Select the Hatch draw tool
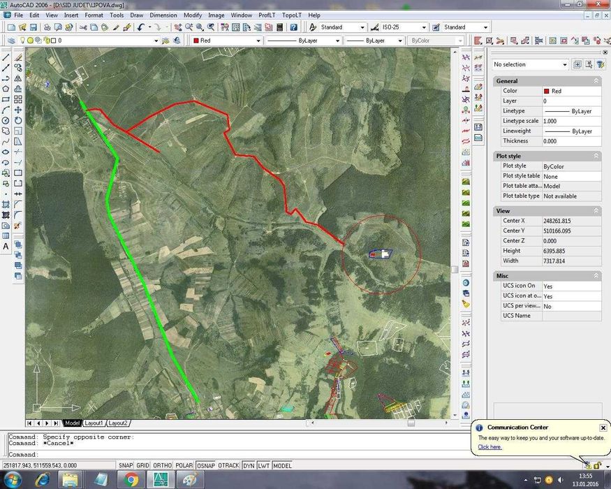611x489 pixels. tap(6, 205)
